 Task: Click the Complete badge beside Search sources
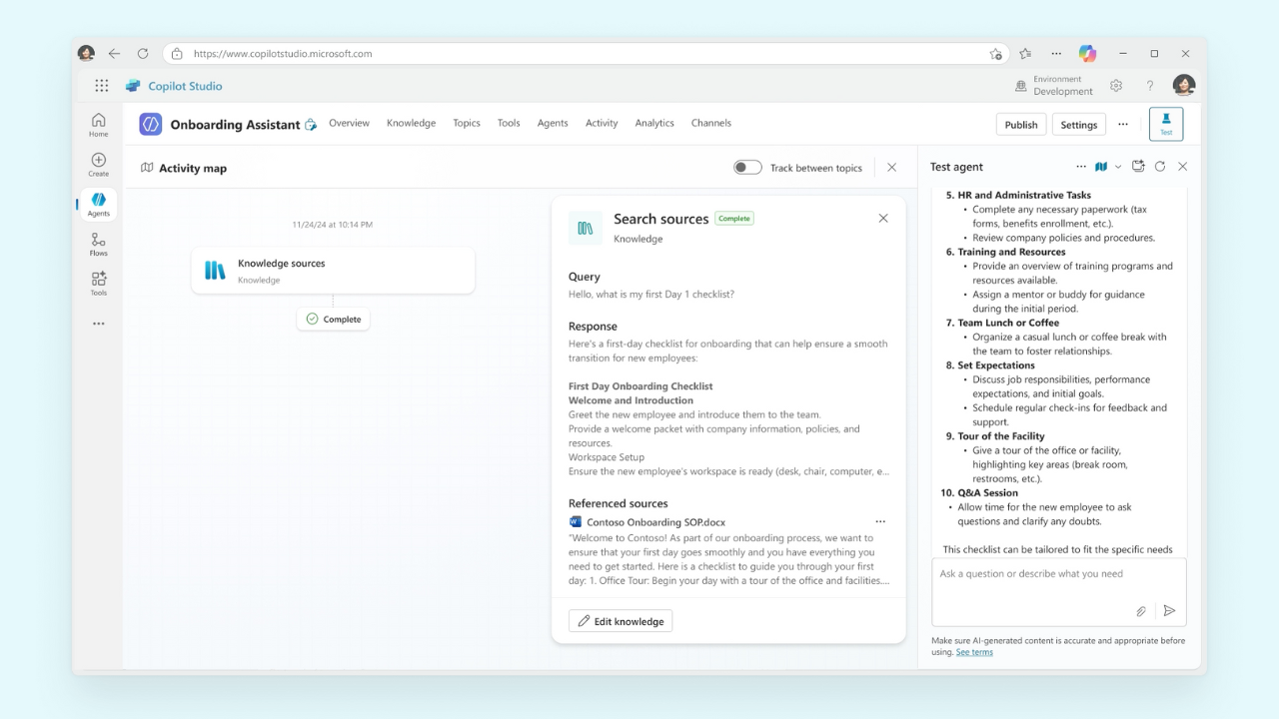coord(734,218)
